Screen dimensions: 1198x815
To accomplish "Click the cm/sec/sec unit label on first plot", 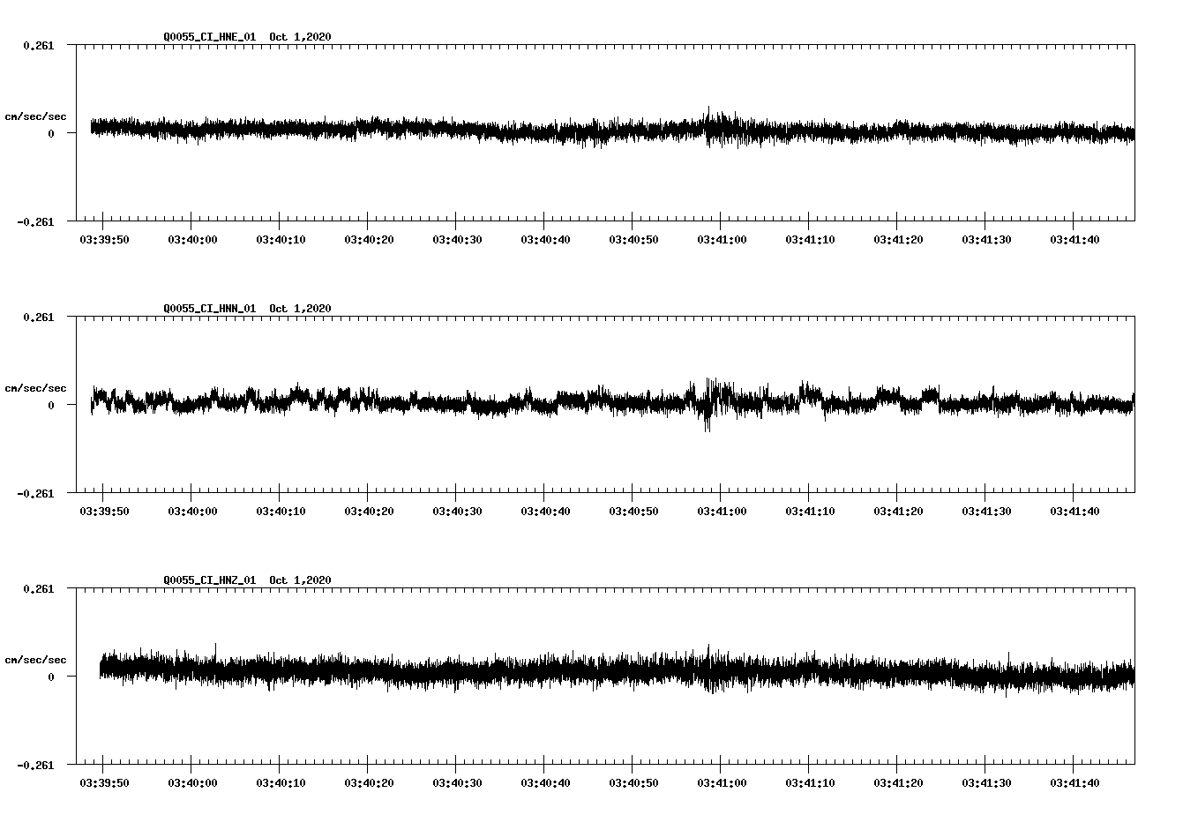I will click(x=34, y=116).
